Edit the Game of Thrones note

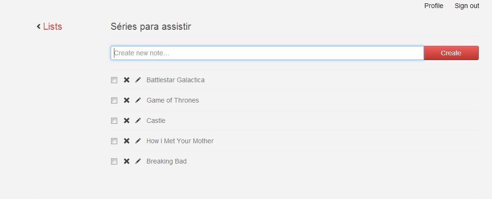click(x=138, y=100)
